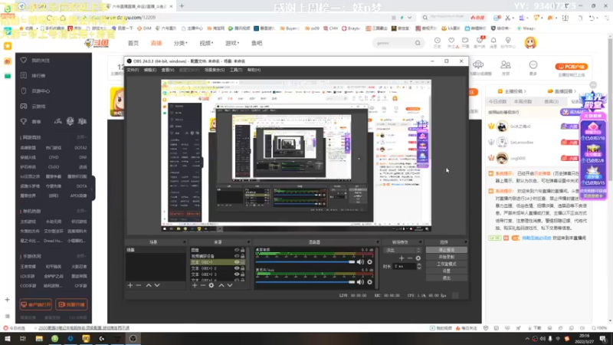Open OBS 设置 settings button
This screenshot has height=345, width=613.
[446, 271]
